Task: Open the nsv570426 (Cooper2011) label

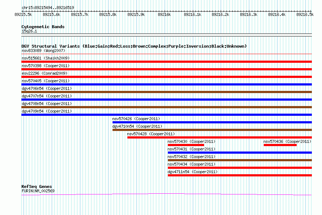Action: click(136, 119)
